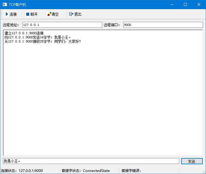
Task: Click the log line 从127.0.0.1:9000接收25字节
Action: tap(42, 42)
